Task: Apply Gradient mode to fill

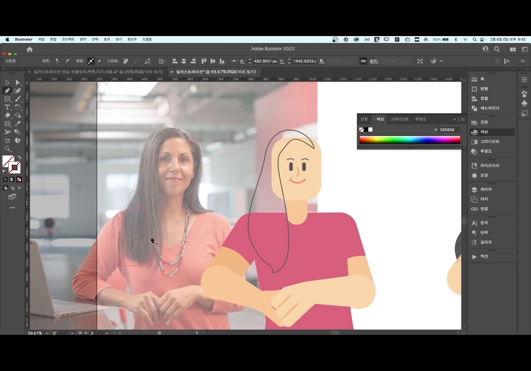Action: pos(12,179)
